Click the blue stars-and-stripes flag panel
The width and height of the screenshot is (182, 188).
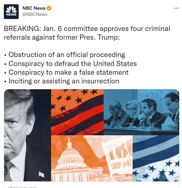pos(156,158)
